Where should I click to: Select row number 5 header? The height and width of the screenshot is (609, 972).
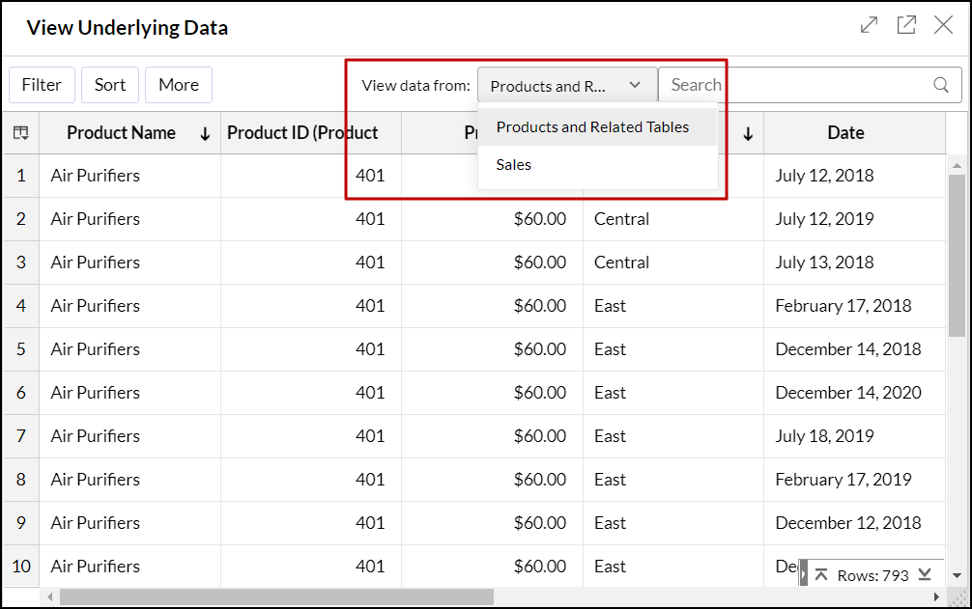[x=20, y=349]
